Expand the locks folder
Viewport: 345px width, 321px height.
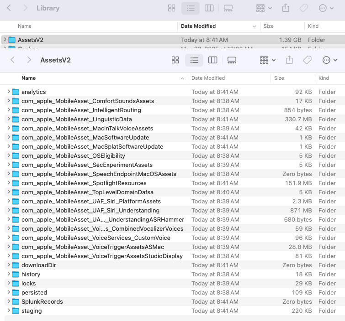point(9,283)
